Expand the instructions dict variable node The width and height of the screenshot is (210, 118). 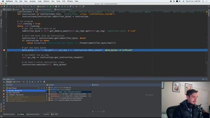tap(47, 94)
